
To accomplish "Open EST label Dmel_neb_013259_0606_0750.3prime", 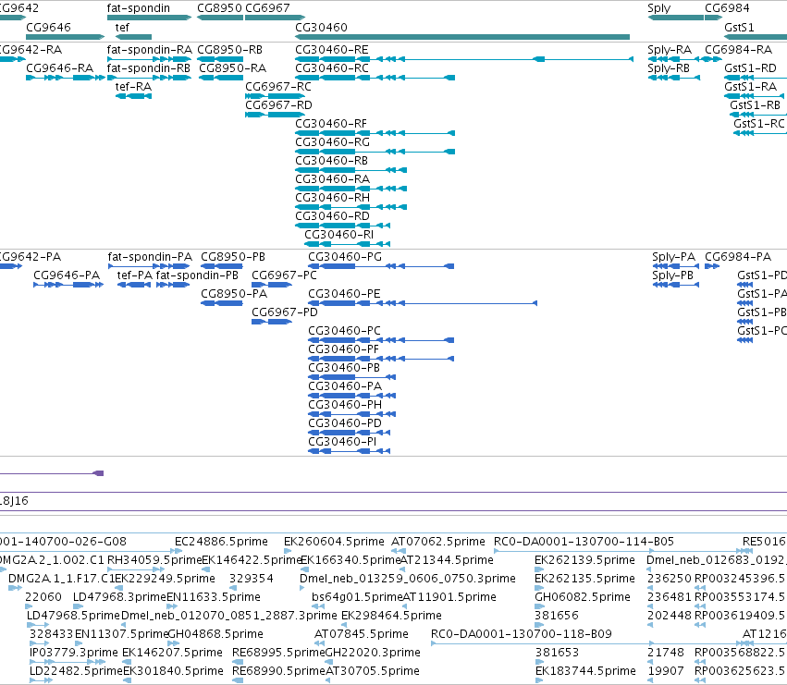I will pyautogui.click(x=408, y=579).
